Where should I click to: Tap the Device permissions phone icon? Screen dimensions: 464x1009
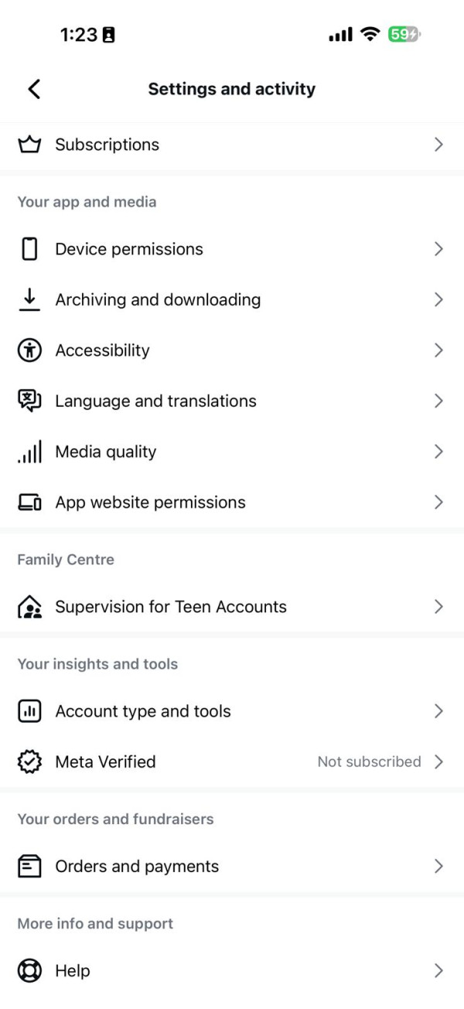pos(29,249)
